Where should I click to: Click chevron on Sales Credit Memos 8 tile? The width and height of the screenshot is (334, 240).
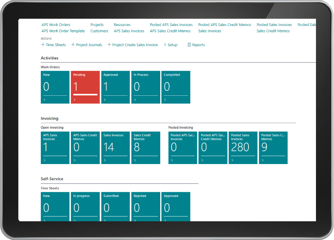(135, 160)
